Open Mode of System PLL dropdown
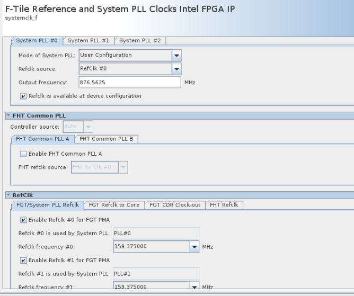 [x=176, y=55]
